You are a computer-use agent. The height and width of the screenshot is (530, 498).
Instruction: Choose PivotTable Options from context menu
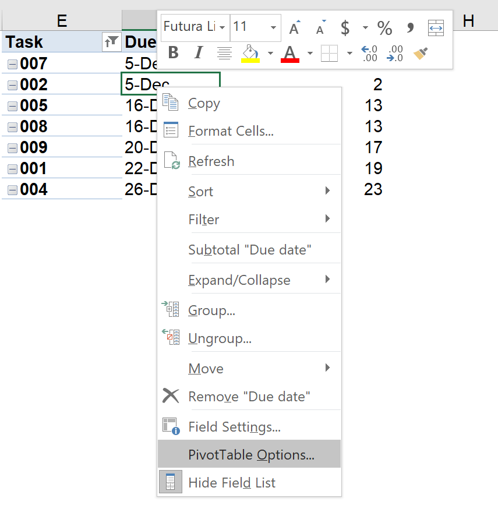coord(250,455)
